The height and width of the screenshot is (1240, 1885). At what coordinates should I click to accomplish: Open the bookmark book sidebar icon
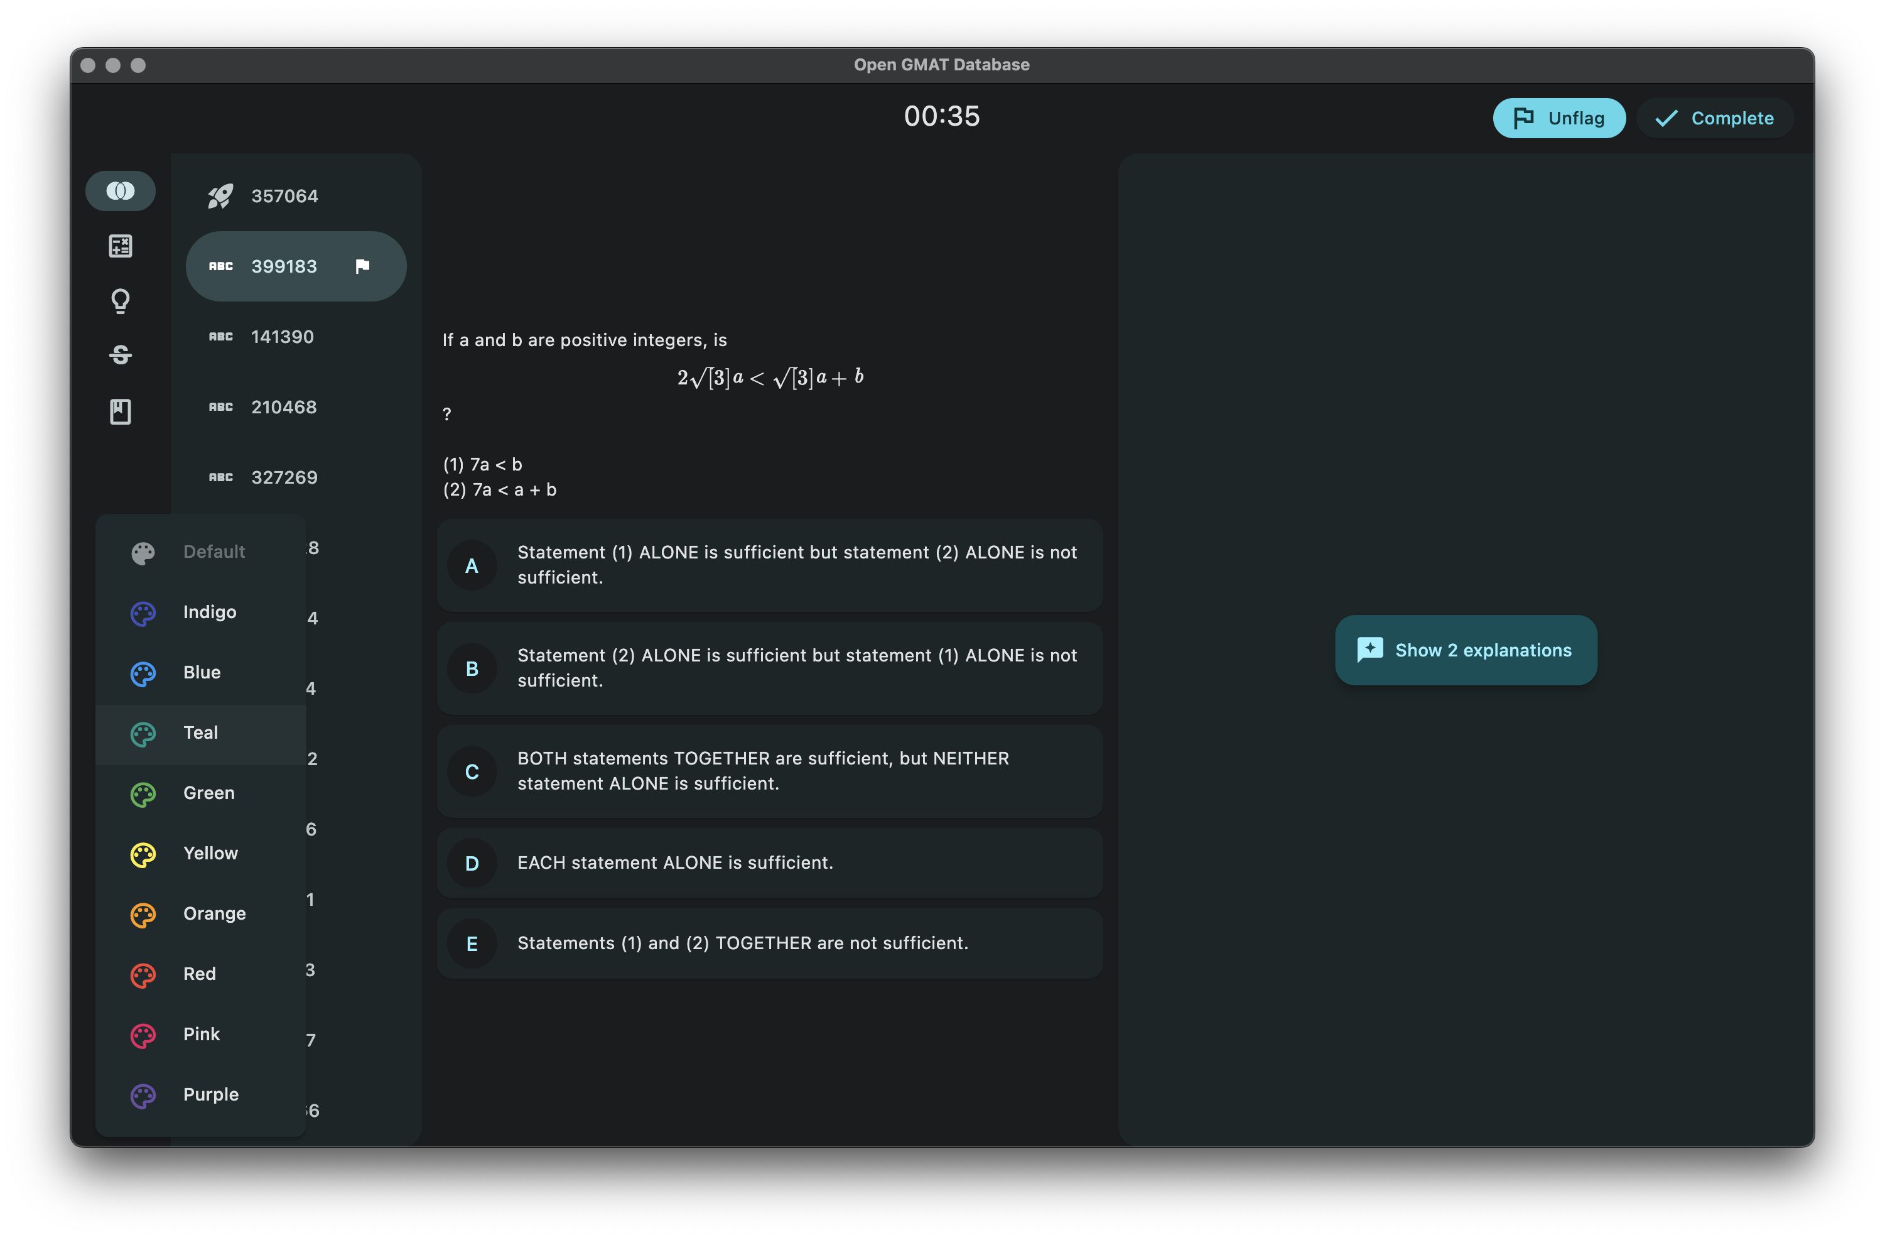coord(121,411)
